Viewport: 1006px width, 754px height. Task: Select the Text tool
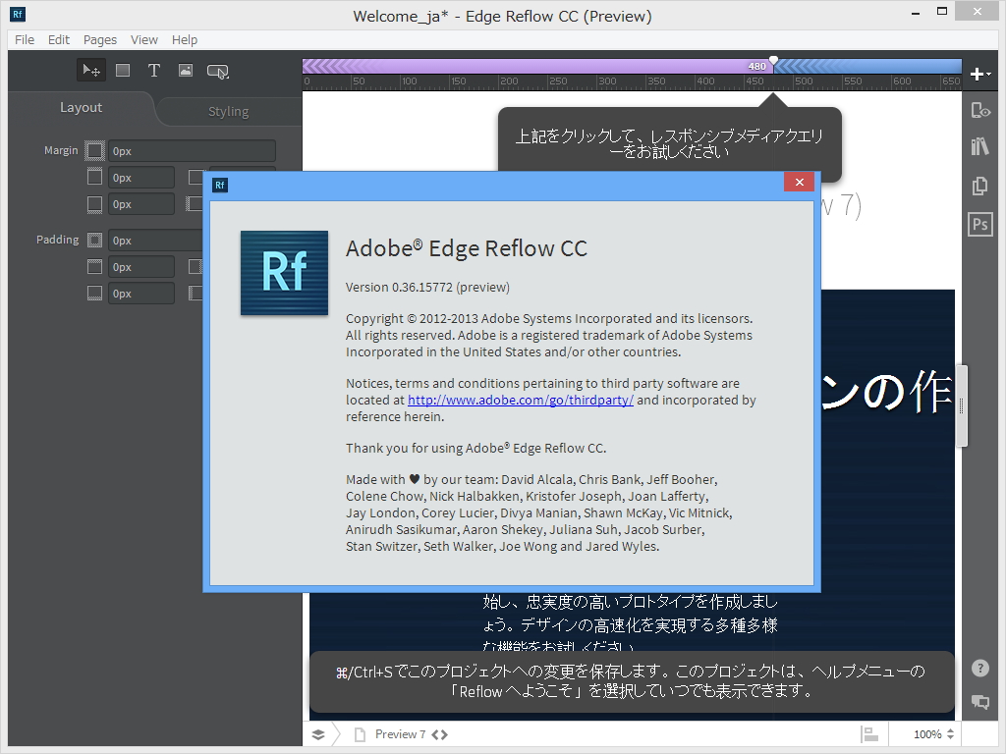tap(154, 70)
